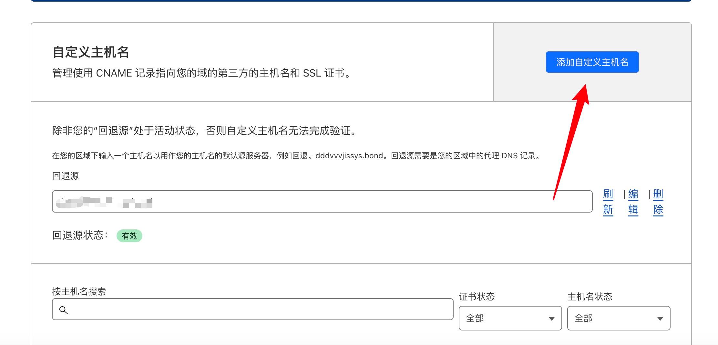
Task: Click the 回退源 label above the input
Action: click(x=66, y=176)
